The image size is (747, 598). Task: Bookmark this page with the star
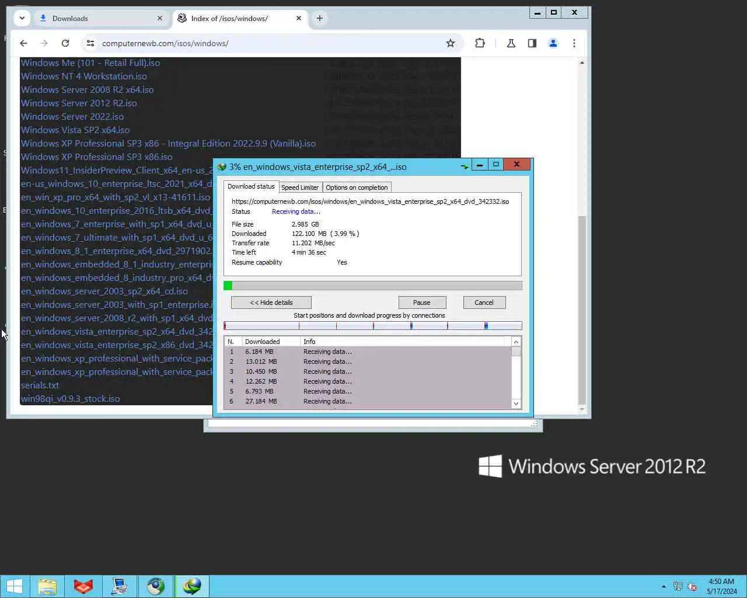(451, 43)
